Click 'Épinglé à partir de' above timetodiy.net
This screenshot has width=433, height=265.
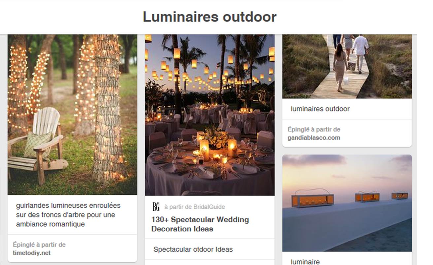(39, 245)
